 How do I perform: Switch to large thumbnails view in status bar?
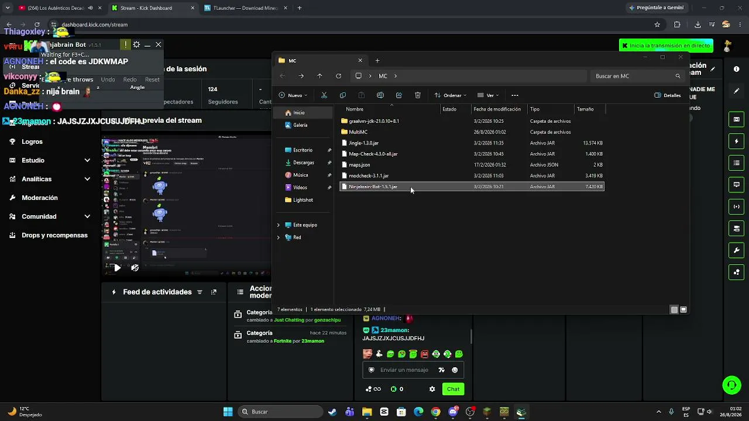coord(683,309)
